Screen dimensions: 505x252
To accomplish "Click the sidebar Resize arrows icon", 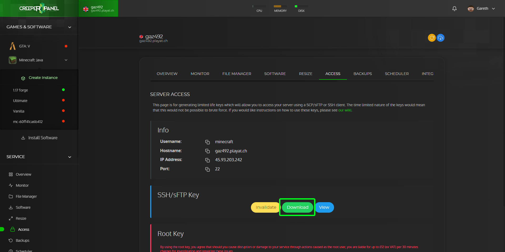I will [x=11, y=218].
